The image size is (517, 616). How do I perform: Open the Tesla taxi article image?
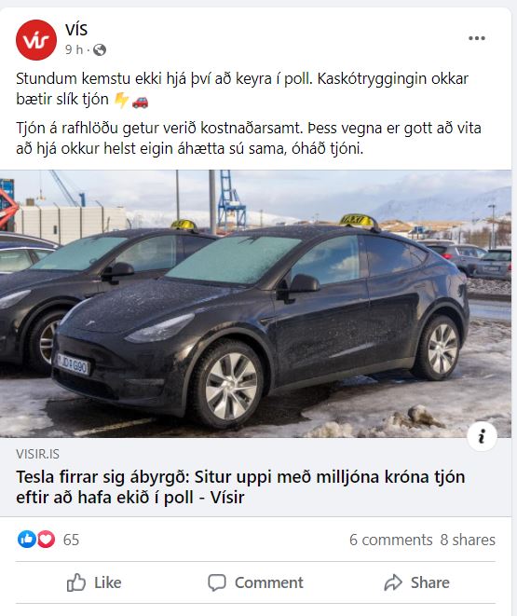tap(255, 303)
